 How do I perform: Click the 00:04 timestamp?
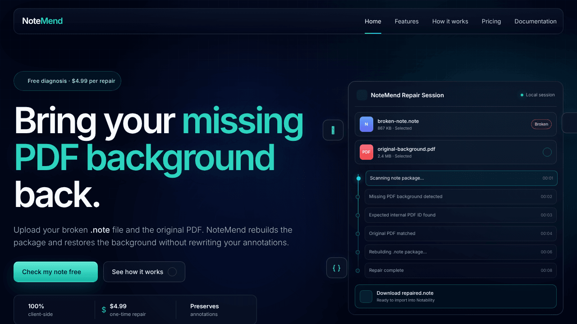pyautogui.click(x=546, y=234)
